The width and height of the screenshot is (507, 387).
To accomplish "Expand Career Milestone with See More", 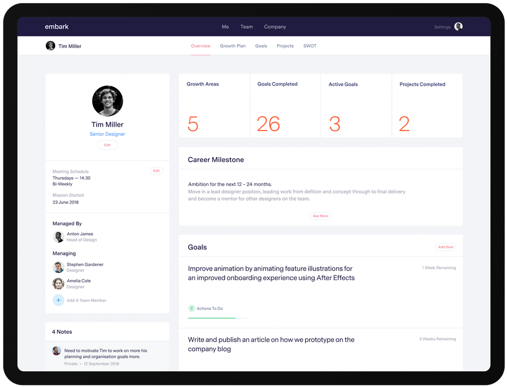I will point(320,216).
